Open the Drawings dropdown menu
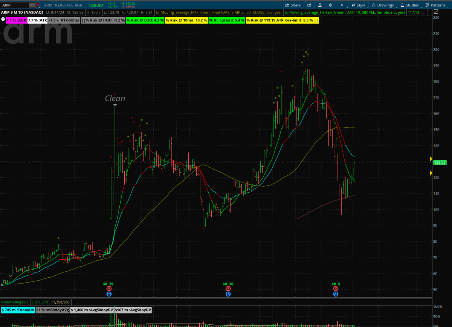Screen dimensions: 452x327 click(383, 5)
